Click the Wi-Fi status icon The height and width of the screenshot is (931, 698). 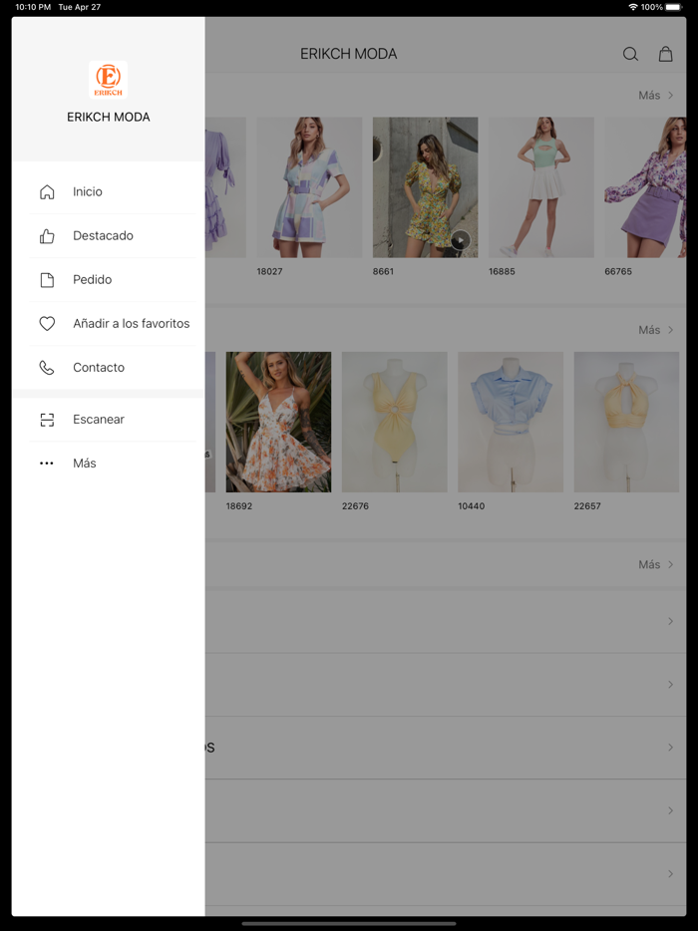(x=633, y=7)
